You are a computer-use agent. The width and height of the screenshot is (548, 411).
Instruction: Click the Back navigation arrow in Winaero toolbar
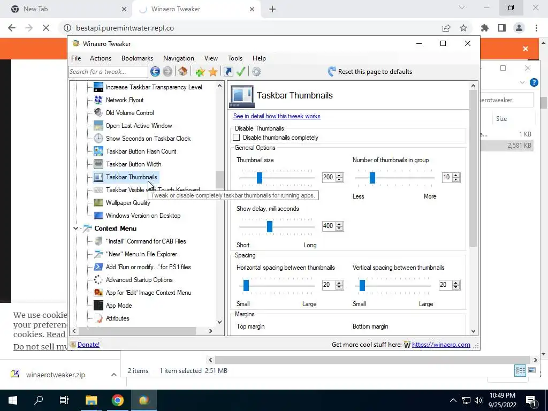tap(155, 72)
